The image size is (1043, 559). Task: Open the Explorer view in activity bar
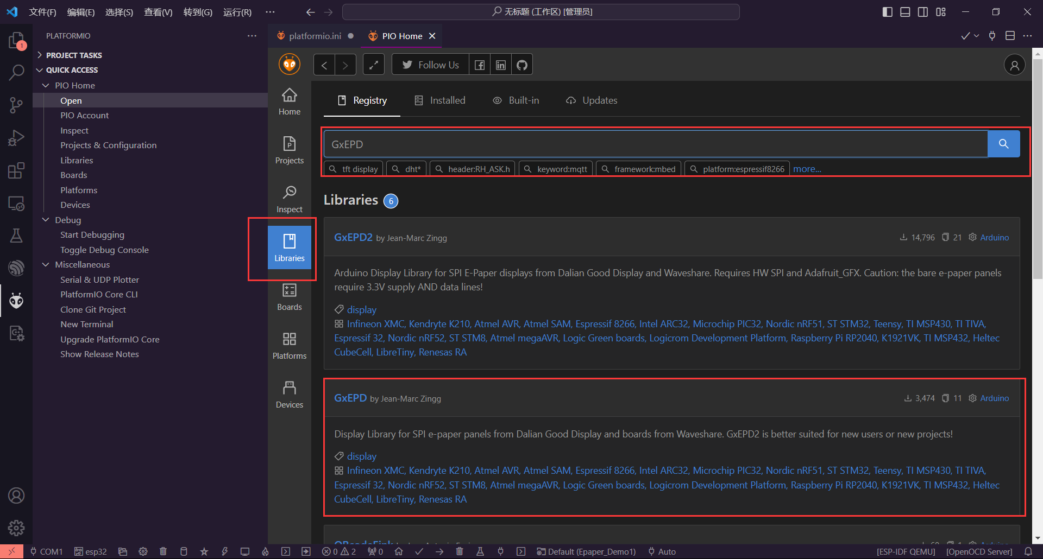pyautogui.click(x=16, y=40)
